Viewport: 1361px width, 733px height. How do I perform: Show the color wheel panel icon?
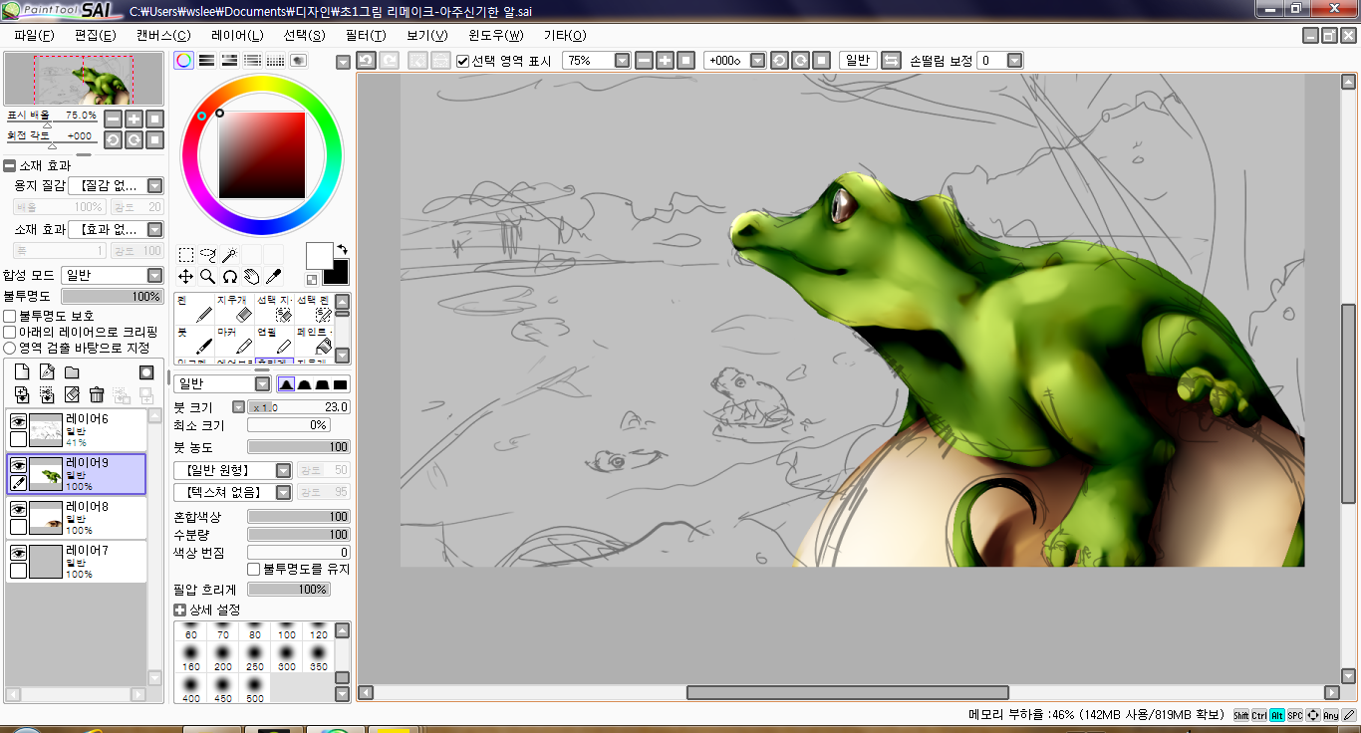click(184, 61)
